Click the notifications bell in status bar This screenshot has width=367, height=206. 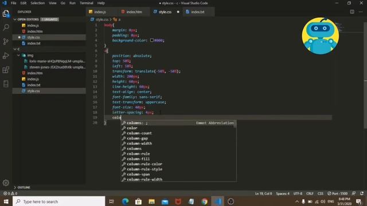362,193
